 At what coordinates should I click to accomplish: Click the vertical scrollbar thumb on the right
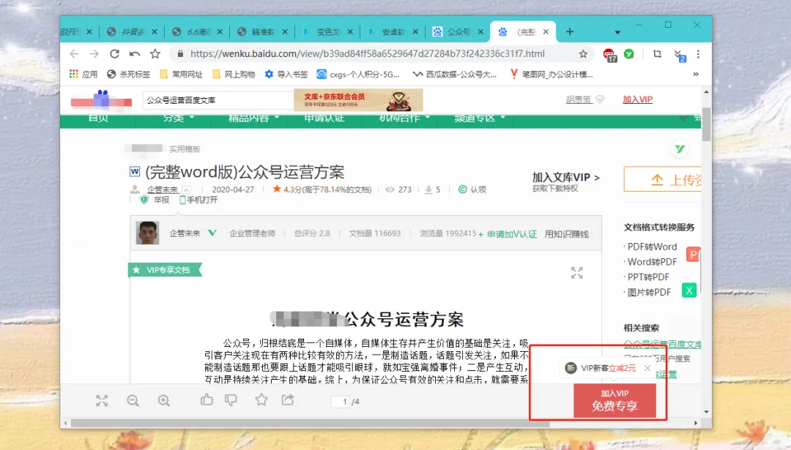pyautogui.click(x=706, y=124)
